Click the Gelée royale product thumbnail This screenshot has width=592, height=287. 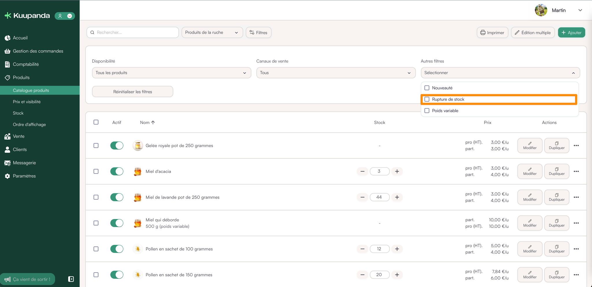(138, 146)
